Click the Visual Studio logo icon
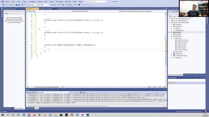 click(2, 2)
